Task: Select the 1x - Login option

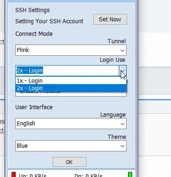Action: (x=71, y=81)
